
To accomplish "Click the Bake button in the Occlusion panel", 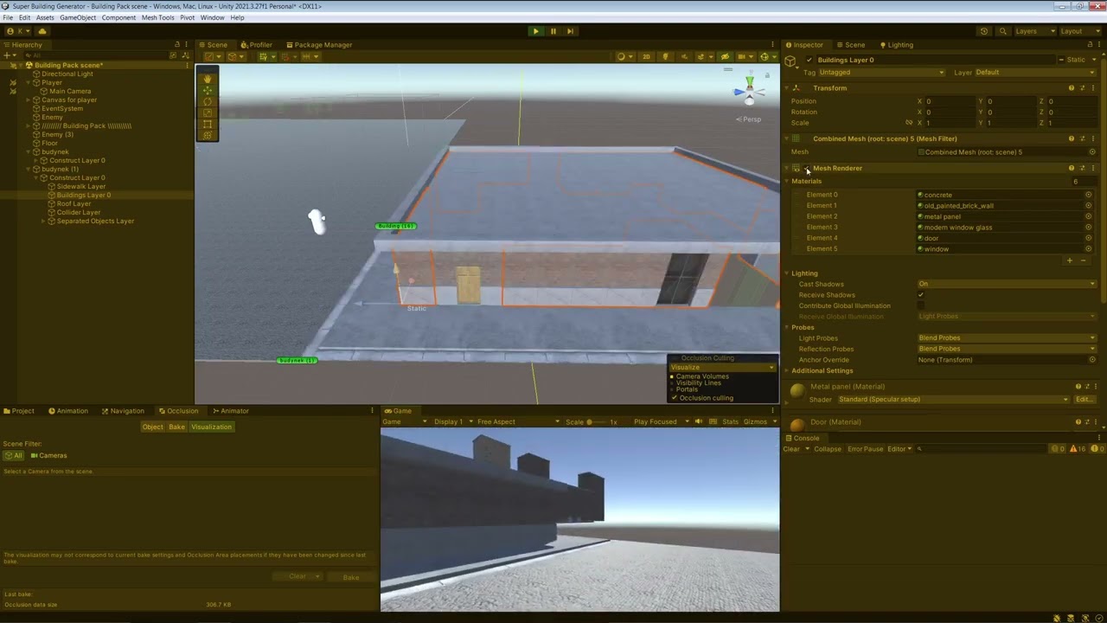I will [x=350, y=576].
